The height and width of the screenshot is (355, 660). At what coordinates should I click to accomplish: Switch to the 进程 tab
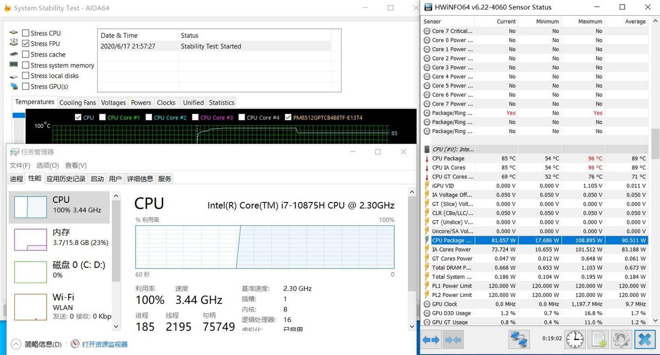(x=16, y=179)
